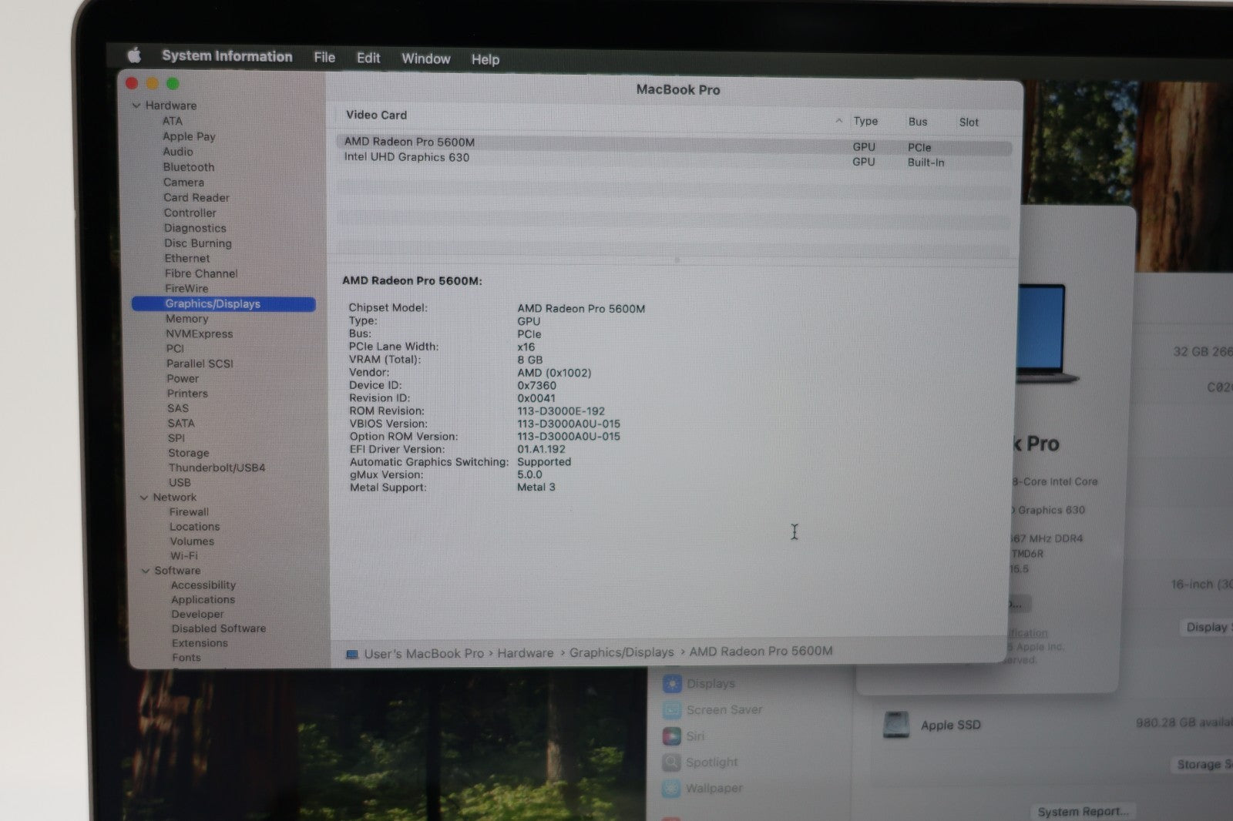The image size is (1233, 821).
Task: Select the AMD Radeon Pro 5600M row
Action: 674,144
